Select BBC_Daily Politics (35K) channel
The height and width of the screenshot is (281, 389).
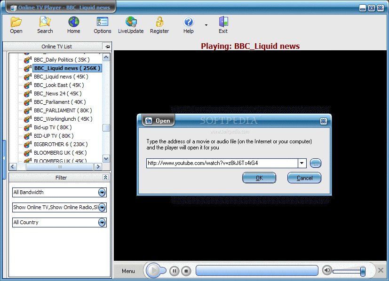(x=62, y=60)
